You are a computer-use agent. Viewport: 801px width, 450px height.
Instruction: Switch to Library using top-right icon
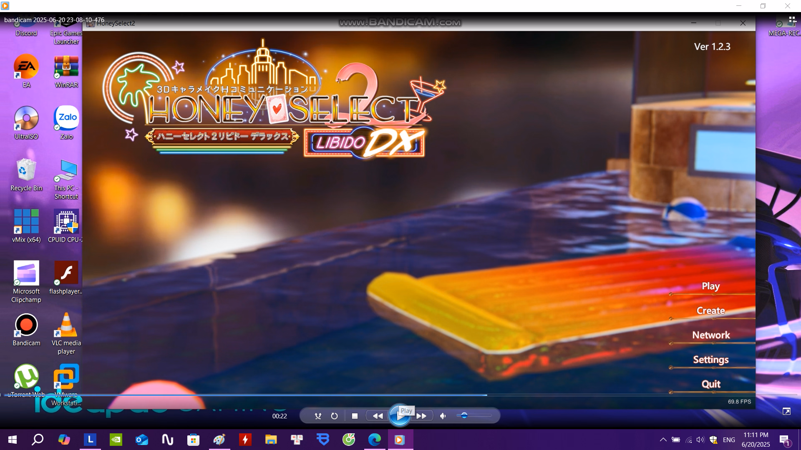(x=792, y=20)
